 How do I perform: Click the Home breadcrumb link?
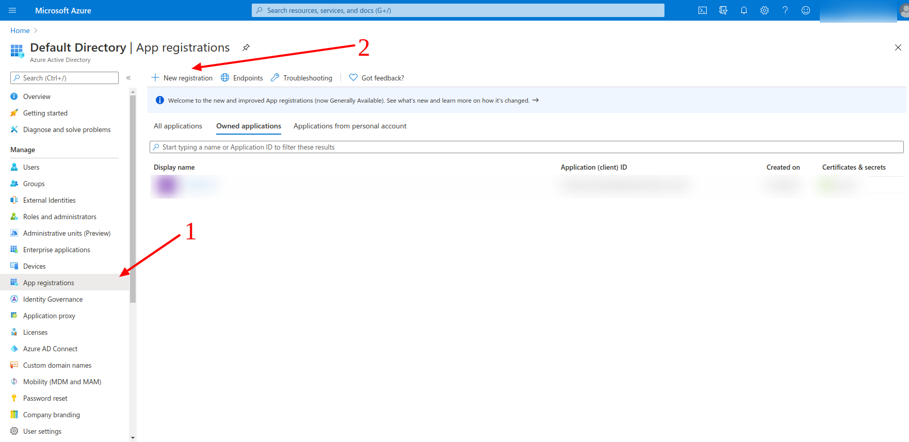click(20, 30)
